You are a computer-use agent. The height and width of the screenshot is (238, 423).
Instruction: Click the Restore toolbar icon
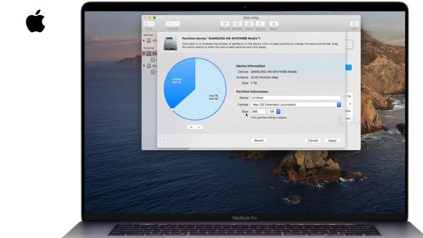pos(260,24)
